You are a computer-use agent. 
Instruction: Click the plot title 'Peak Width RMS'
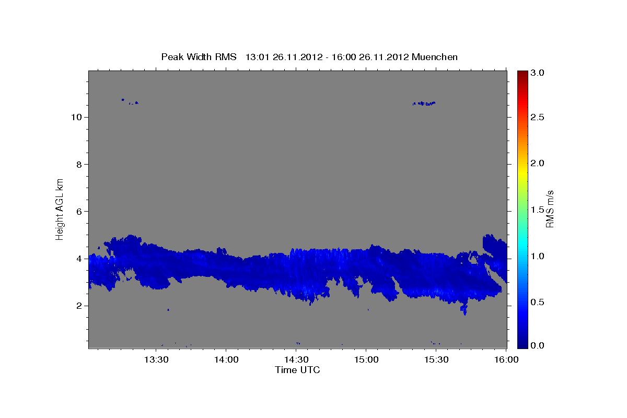click(199, 56)
